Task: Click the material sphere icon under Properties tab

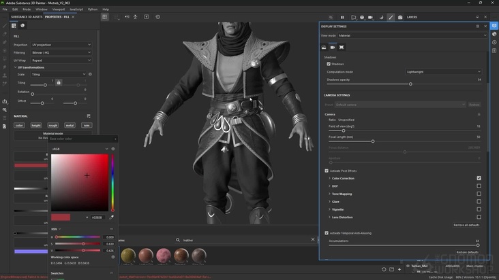Action: point(22,26)
